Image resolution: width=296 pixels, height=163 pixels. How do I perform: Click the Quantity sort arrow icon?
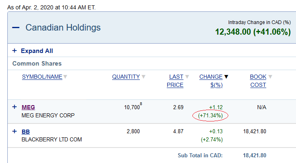(x=144, y=77)
